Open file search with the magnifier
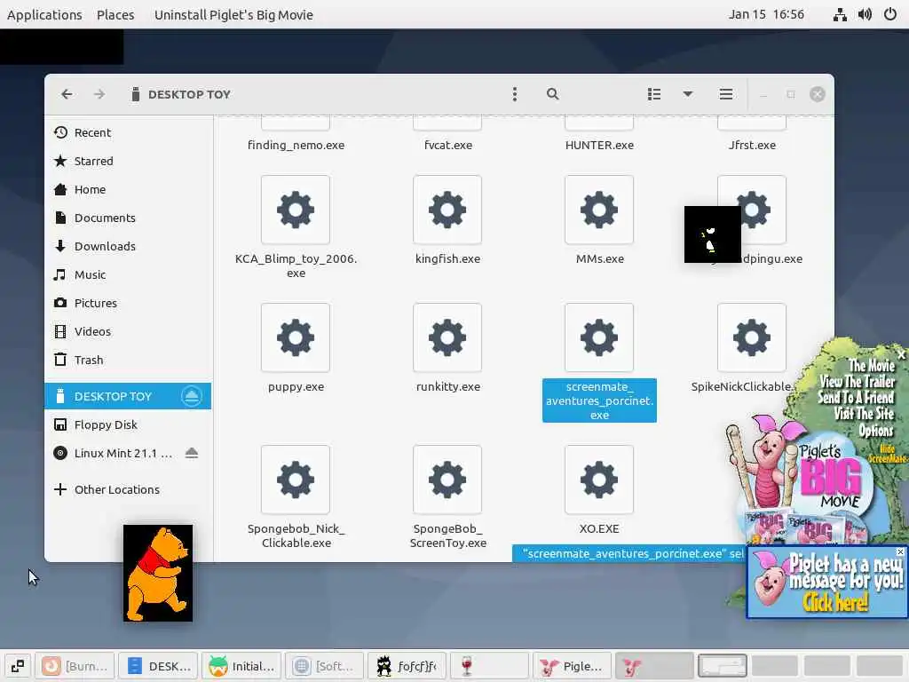This screenshot has height=682, width=909. point(552,94)
